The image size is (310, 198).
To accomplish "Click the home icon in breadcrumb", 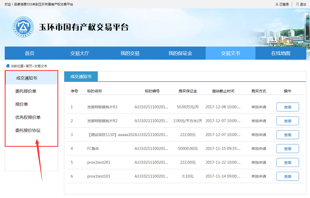I will point(8,66).
